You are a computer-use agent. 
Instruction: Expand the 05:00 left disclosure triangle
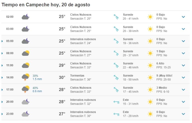click(2, 41)
